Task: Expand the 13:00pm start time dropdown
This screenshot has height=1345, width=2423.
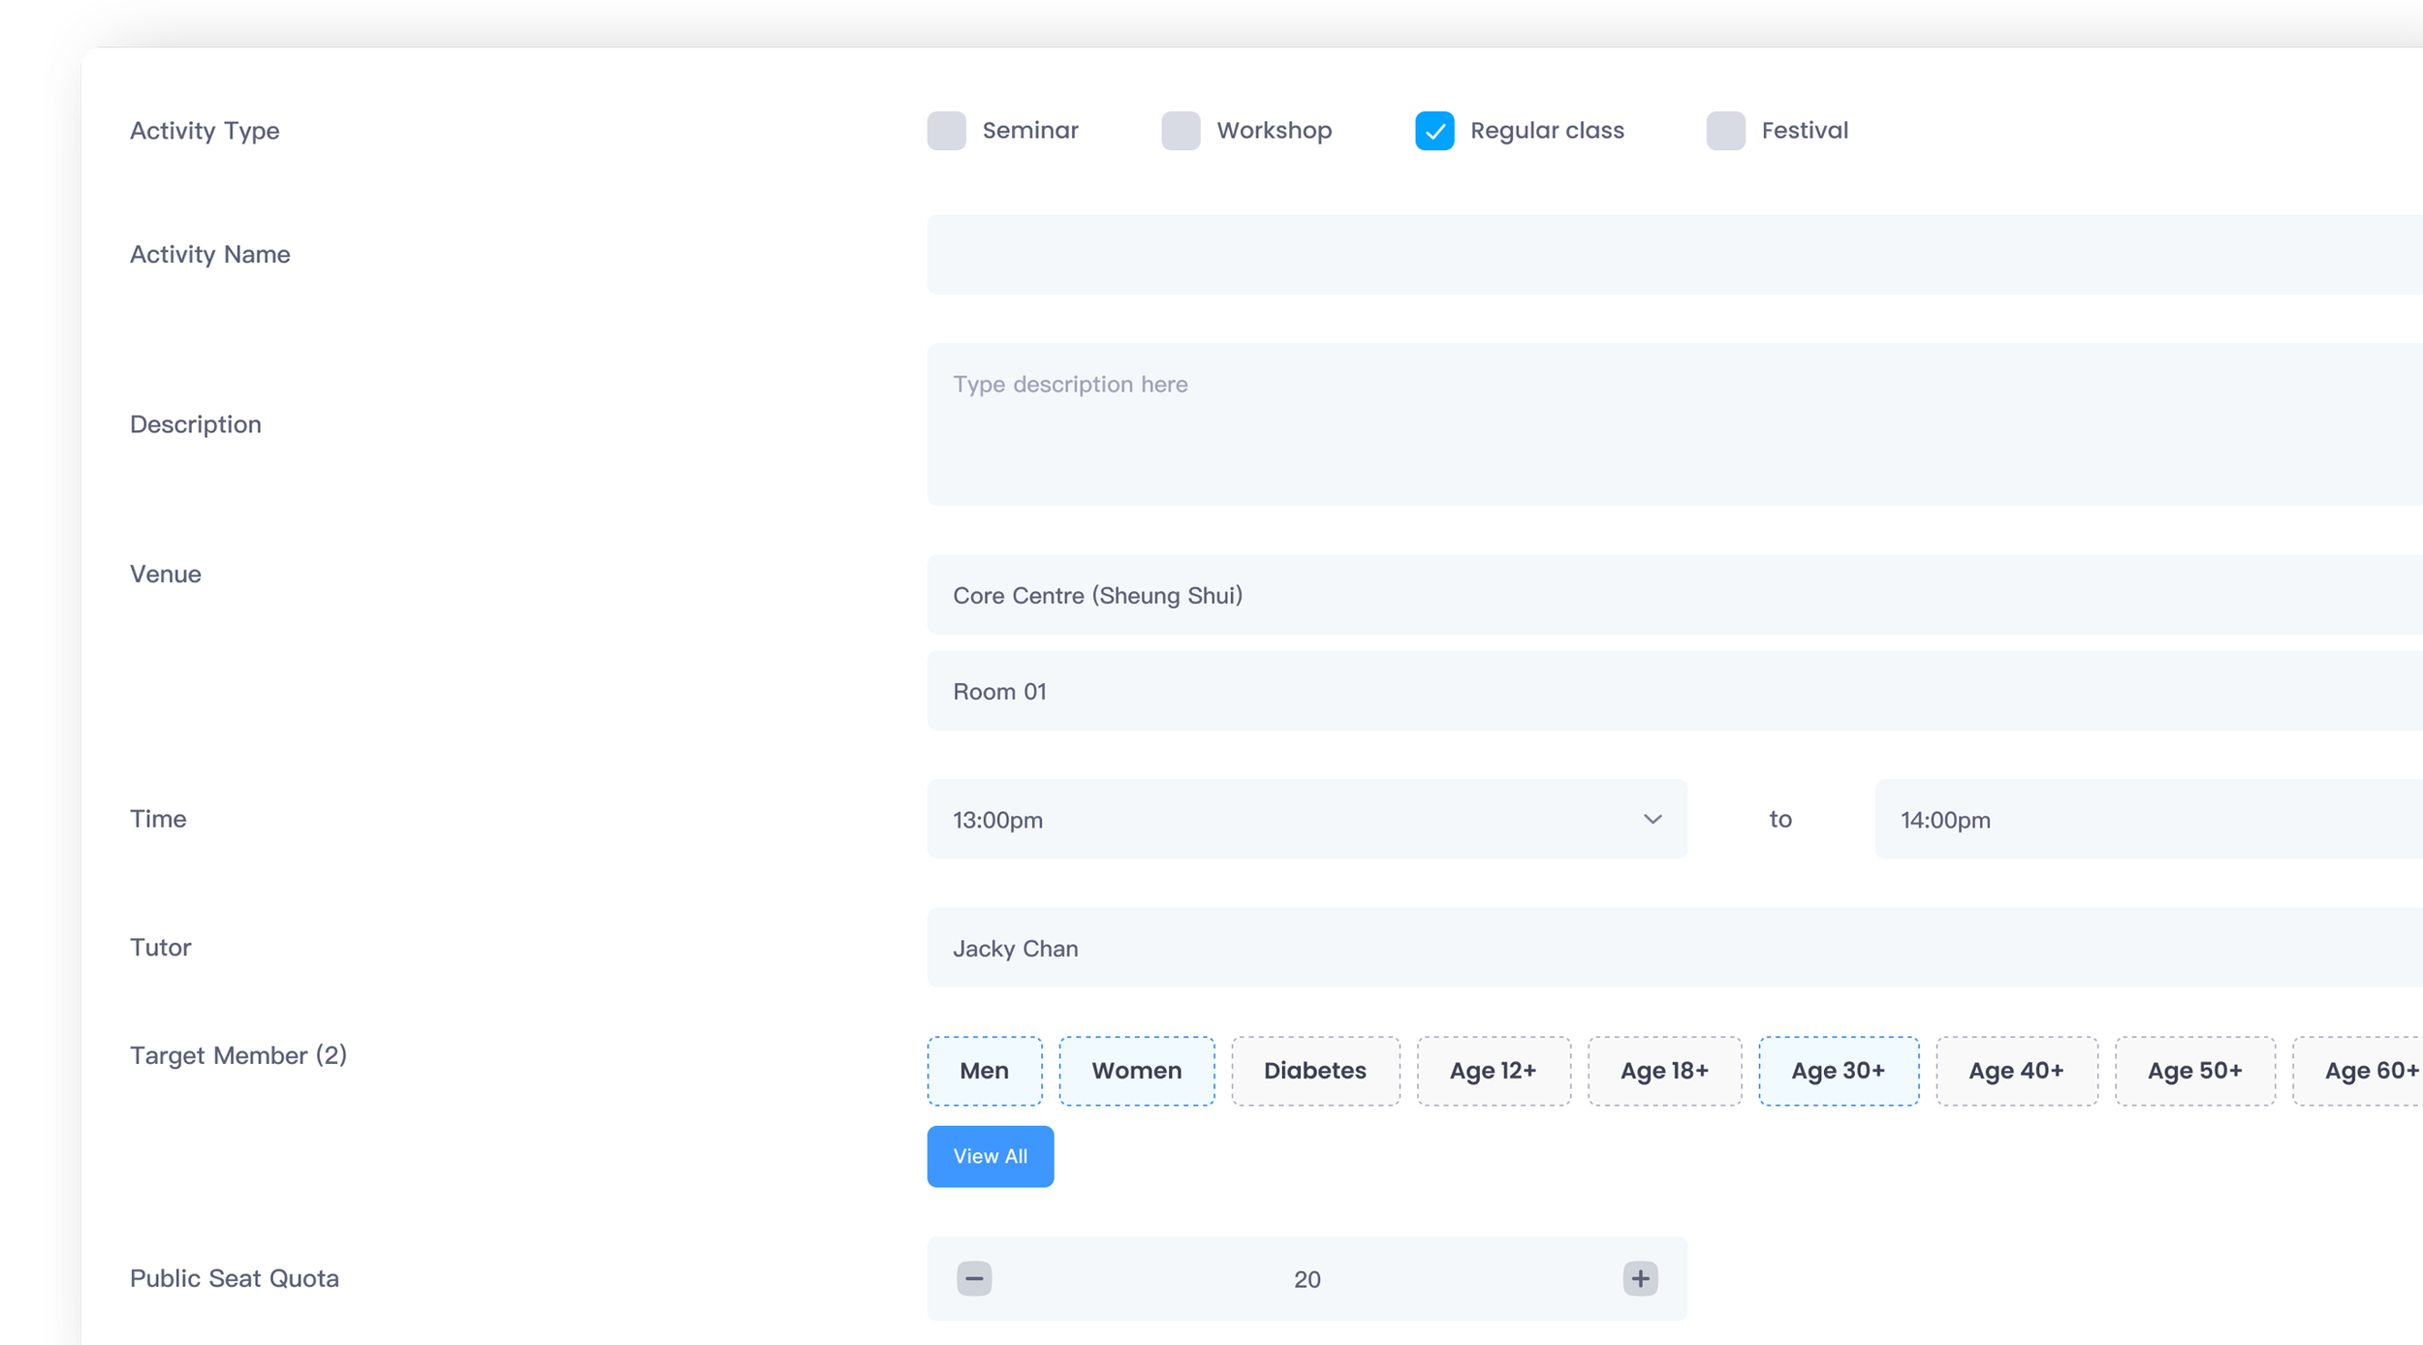Action: (1306, 819)
